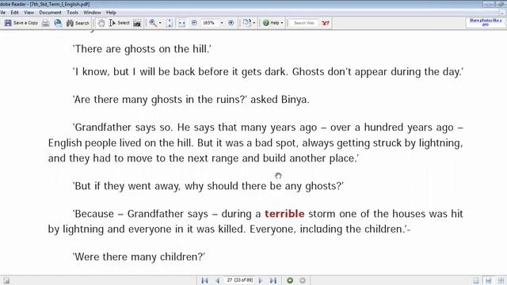Open the Edit menu

[14, 13]
